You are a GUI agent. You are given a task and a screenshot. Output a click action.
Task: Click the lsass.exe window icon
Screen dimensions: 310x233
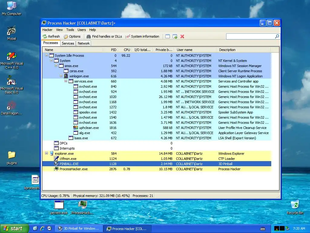(71, 138)
